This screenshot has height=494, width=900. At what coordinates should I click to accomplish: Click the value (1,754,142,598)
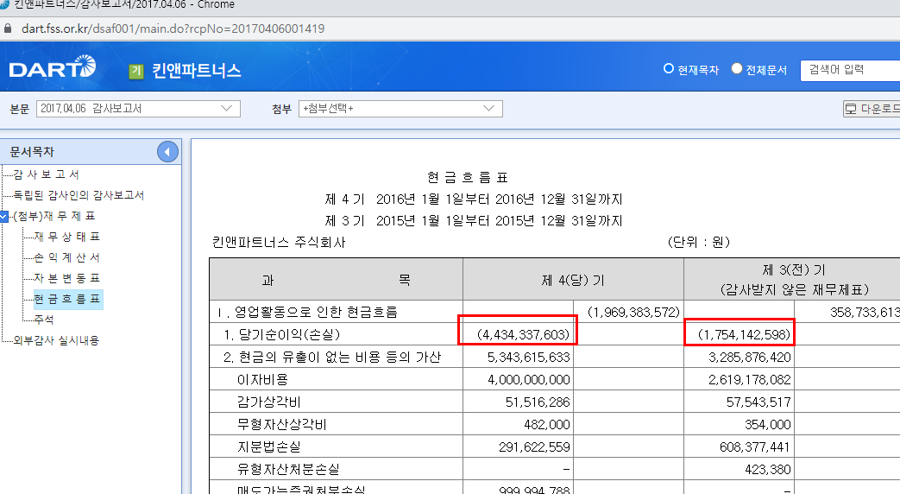pos(745,334)
